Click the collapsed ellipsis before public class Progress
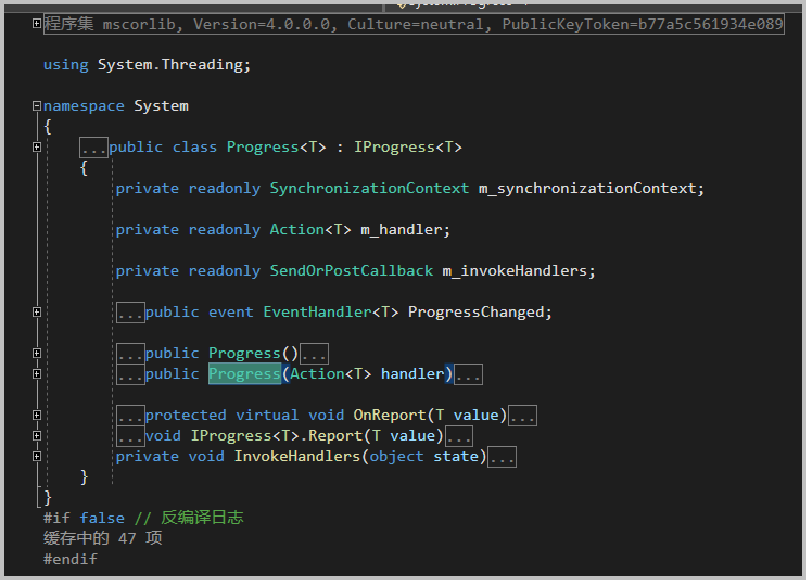Image resolution: width=806 pixels, height=580 pixels. tap(94, 148)
